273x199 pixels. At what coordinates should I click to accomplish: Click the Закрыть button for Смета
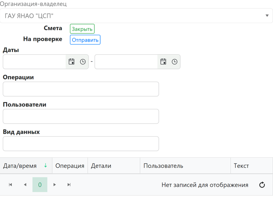(x=82, y=29)
